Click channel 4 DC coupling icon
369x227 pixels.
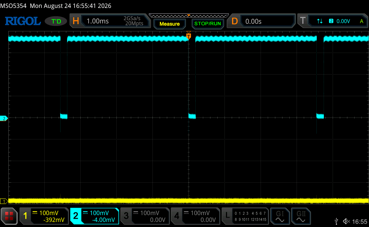point(186,213)
